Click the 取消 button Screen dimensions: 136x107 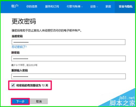tap(39, 101)
